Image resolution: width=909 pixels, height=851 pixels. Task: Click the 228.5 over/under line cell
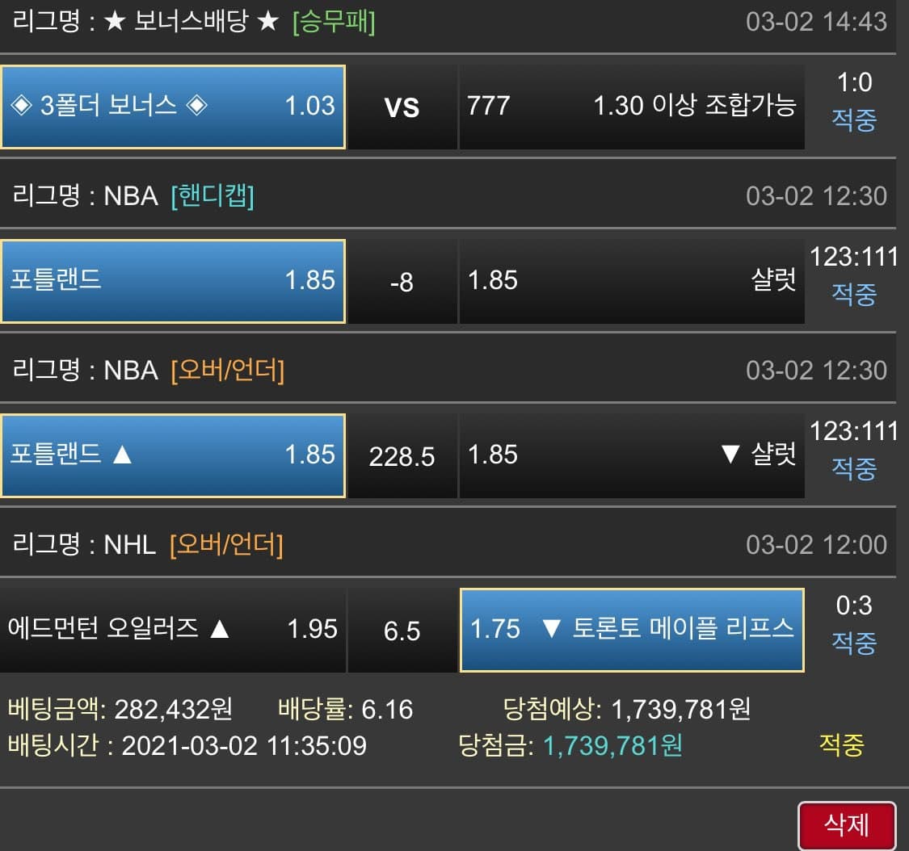coord(402,456)
